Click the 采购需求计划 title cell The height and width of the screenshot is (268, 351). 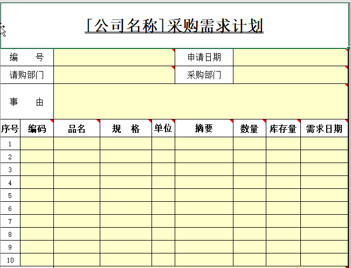[x=174, y=25]
